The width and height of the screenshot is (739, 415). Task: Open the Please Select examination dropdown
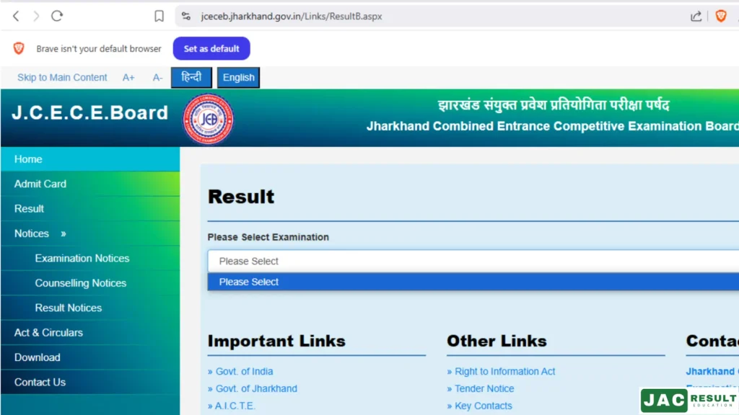tap(473, 261)
